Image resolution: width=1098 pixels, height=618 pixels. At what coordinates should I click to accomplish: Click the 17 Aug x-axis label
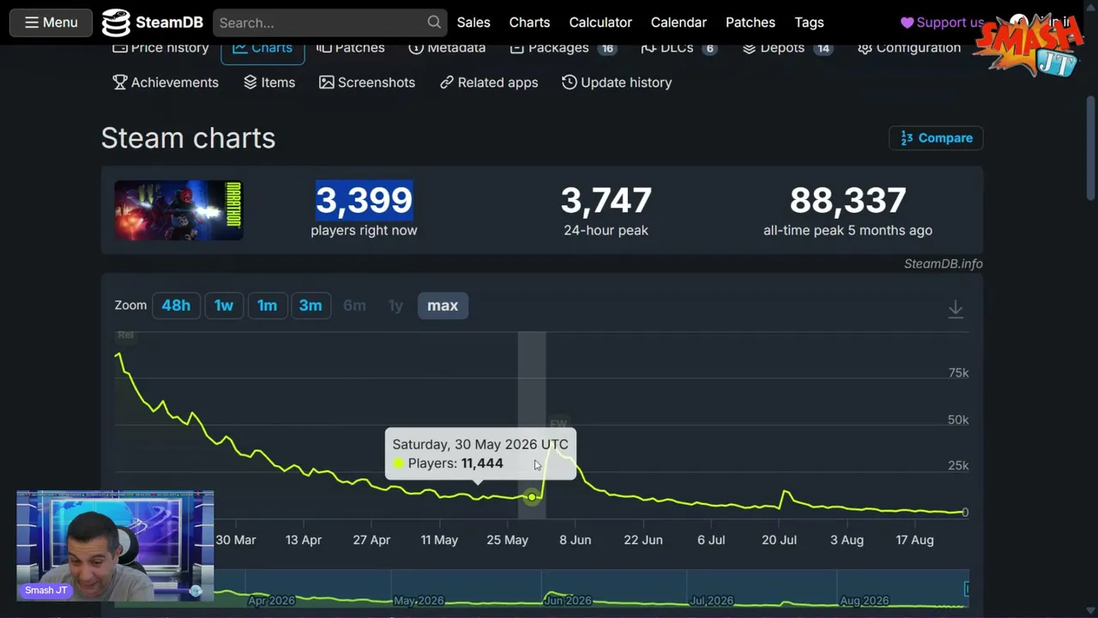click(915, 540)
